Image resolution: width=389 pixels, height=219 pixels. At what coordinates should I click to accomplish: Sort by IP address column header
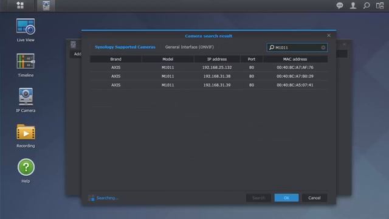217,59
